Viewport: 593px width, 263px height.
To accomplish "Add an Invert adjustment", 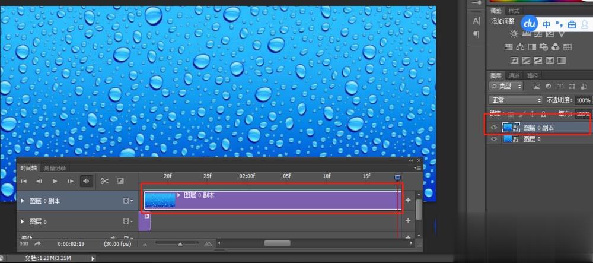I will tap(514, 60).
